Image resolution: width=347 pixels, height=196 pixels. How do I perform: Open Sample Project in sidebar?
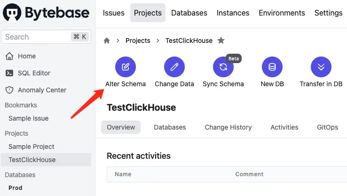pos(32,147)
